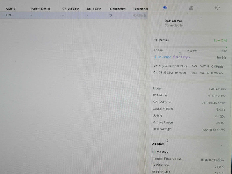This screenshot has height=174, width=232.
Task: Click the 2.4 GHz radio waveform icon
Action: pos(154,152)
